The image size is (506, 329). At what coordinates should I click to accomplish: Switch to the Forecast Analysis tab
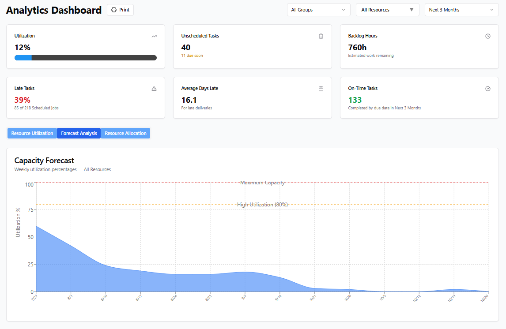click(x=79, y=133)
